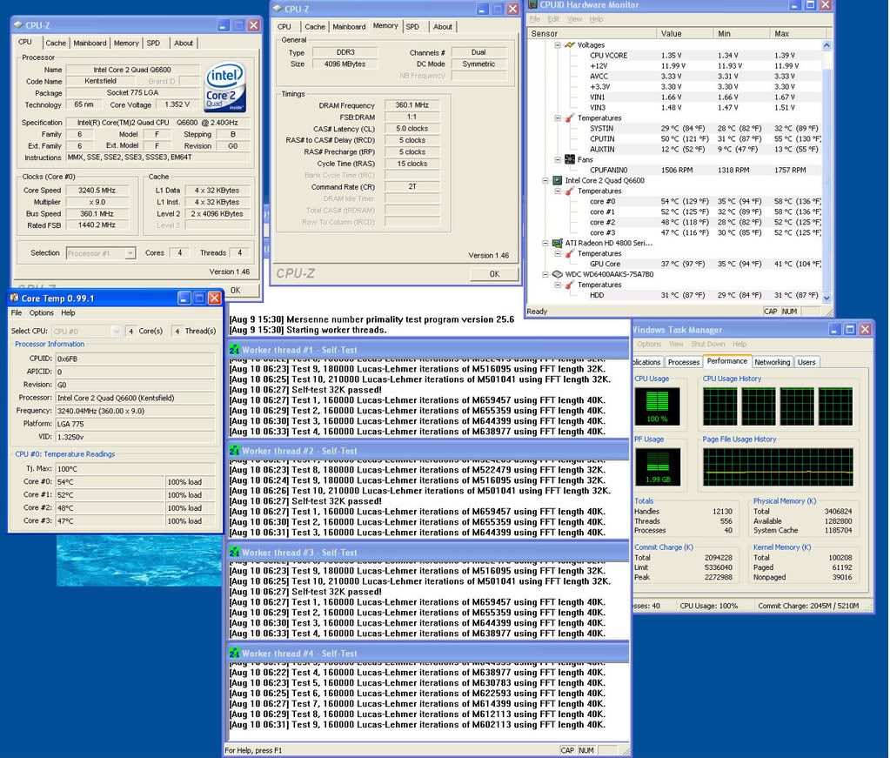Click the PF Usage 1.99 GB gauge
Screen dimensions: 890x758
point(658,466)
